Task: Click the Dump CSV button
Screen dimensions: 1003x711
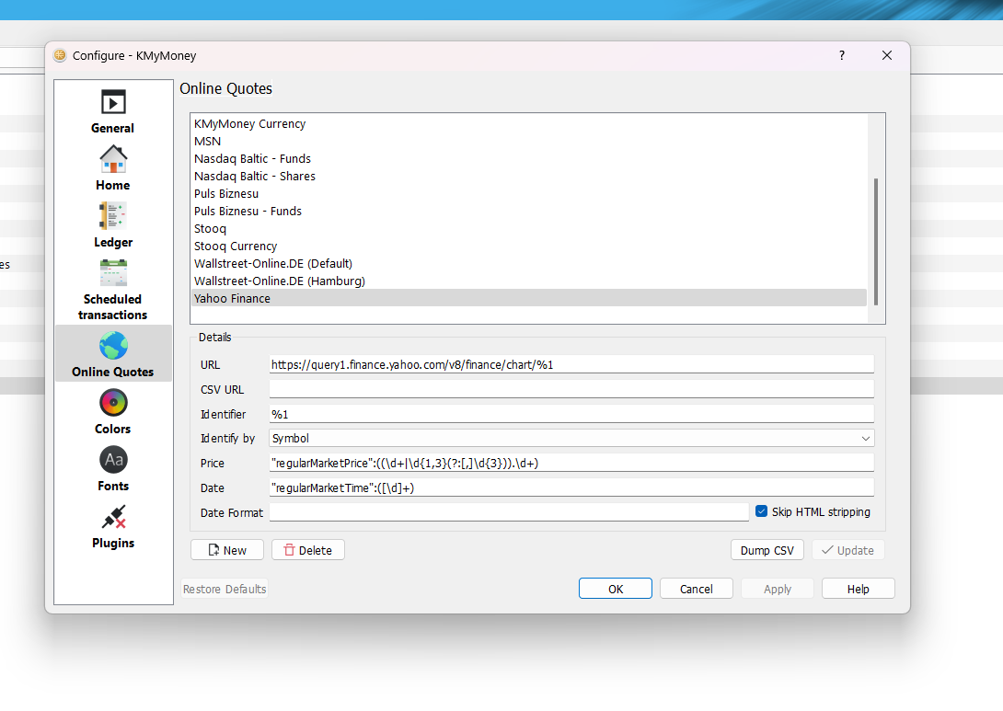Action: [767, 550]
